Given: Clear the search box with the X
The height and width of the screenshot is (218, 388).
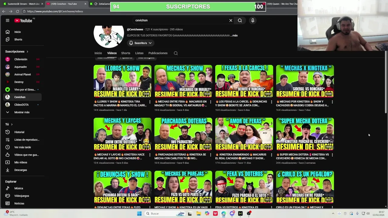Looking at the screenshot, I should 231,20.
